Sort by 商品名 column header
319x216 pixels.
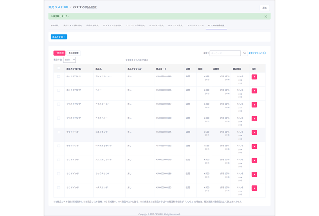tap(98, 69)
